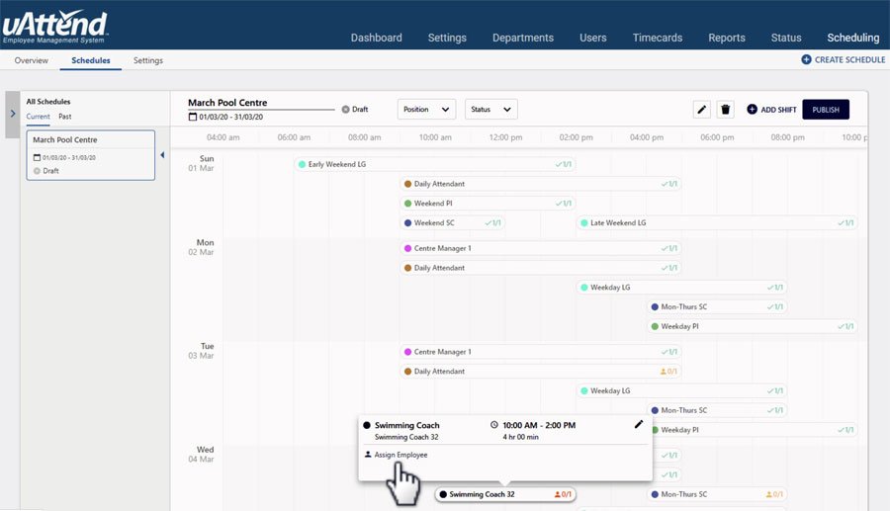This screenshot has width=890, height=511.
Task: Open the Position dropdown filter
Action: tap(426, 110)
